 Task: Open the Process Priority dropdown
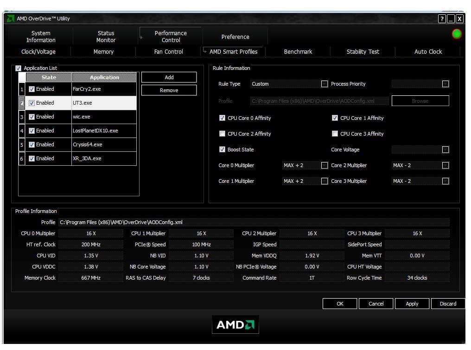pos(446,84)
